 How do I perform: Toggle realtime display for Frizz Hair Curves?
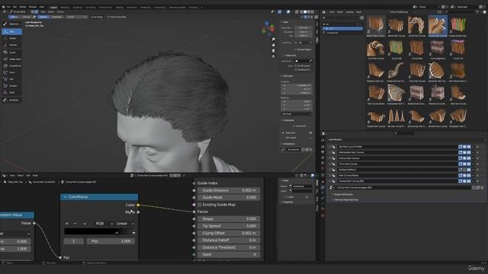click(x=464, y=164)
